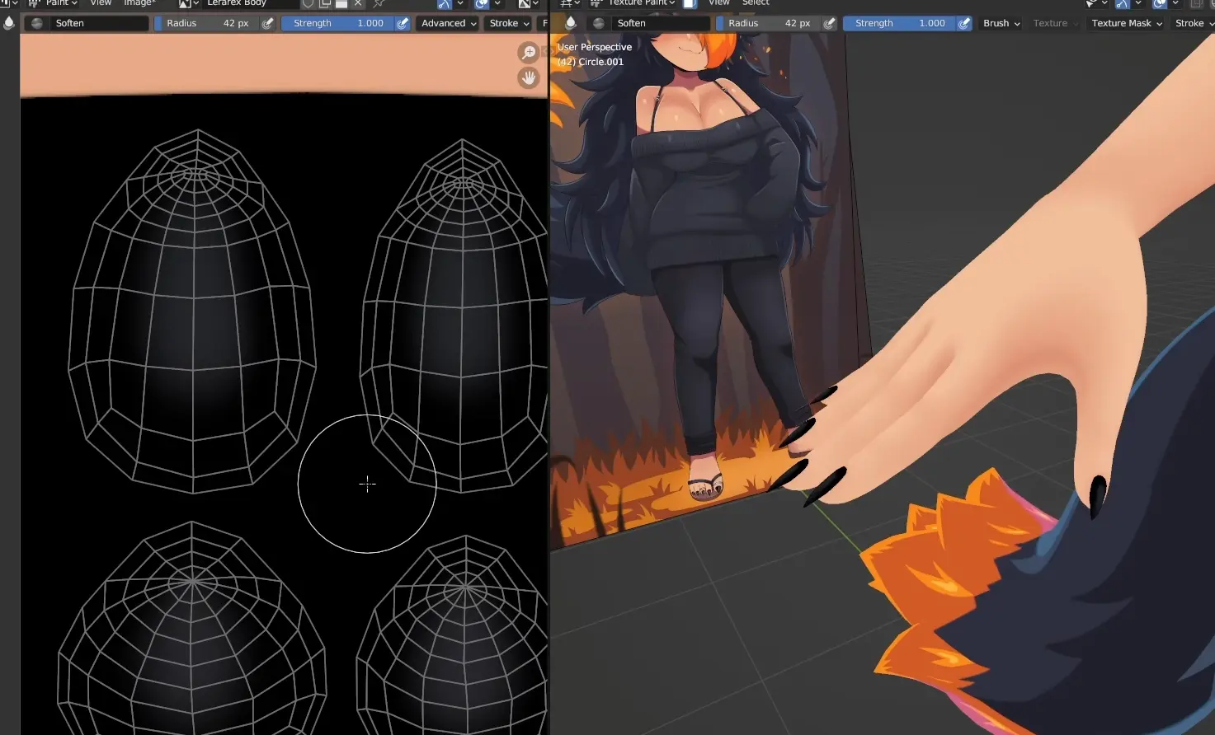Image resolution: width=1215 pixels, height=735 pixels.
Task: Open the View menu in the 3D viewport
Action: (x=719, y=3)
